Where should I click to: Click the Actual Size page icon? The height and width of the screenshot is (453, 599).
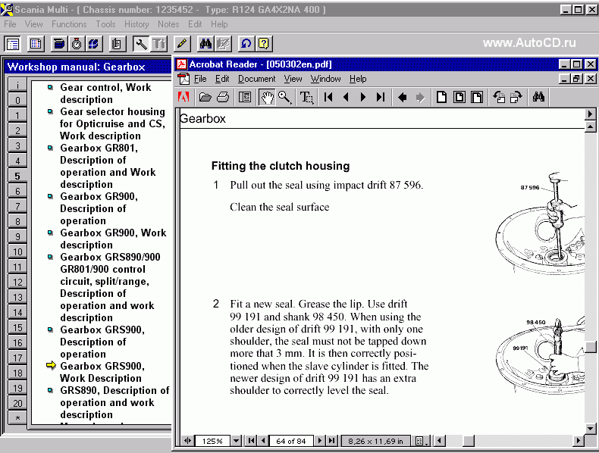tap(441, 97)
